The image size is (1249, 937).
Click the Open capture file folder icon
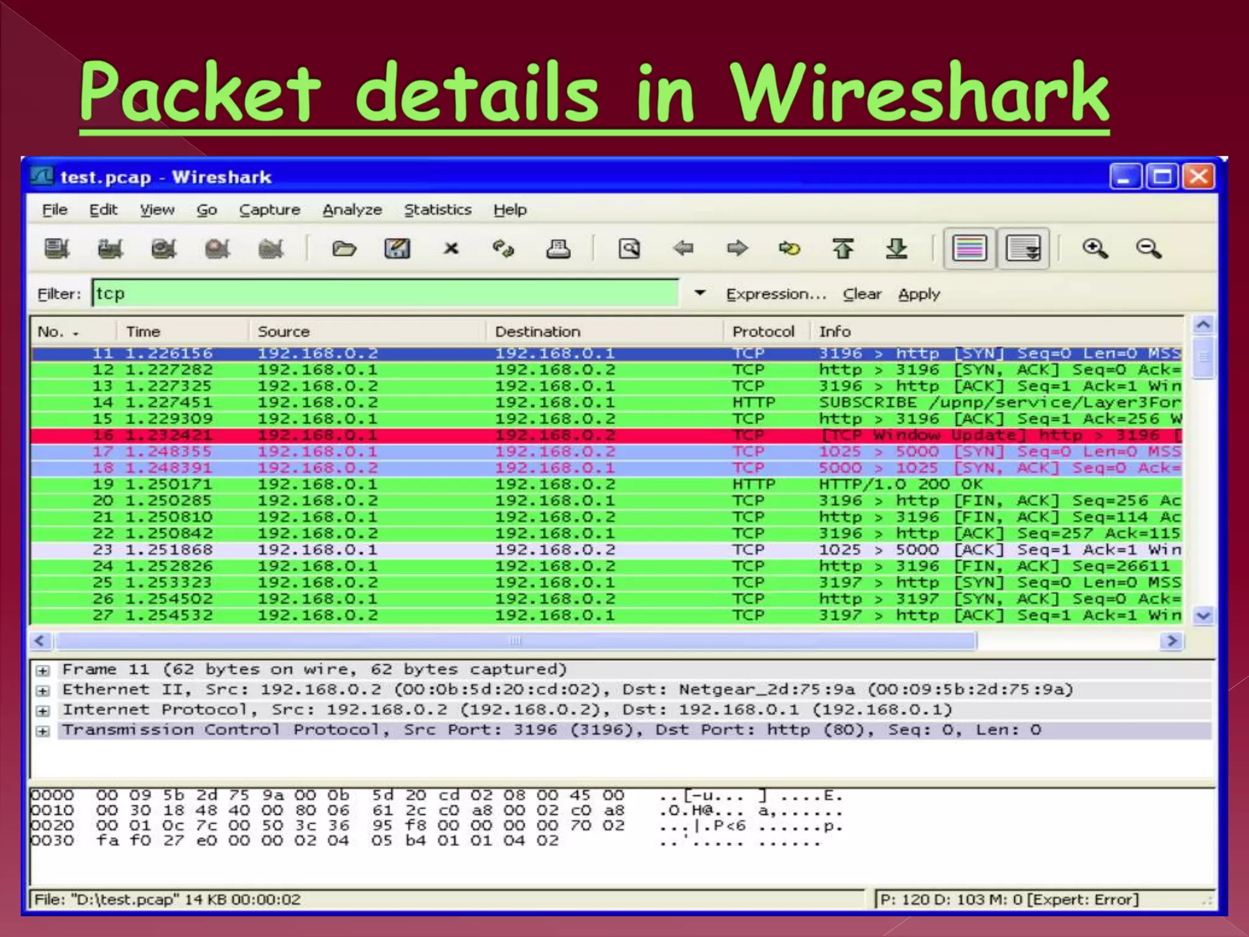tap(344, 248)
